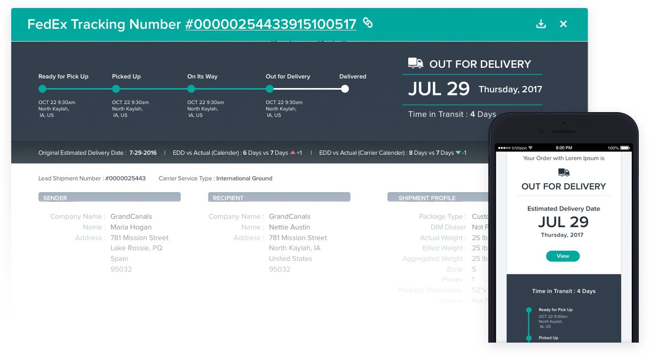Click the Delivered white timeline dot
Image resolution: width=650 pixels, height=357 pixels.
click(x=345, y=89)
